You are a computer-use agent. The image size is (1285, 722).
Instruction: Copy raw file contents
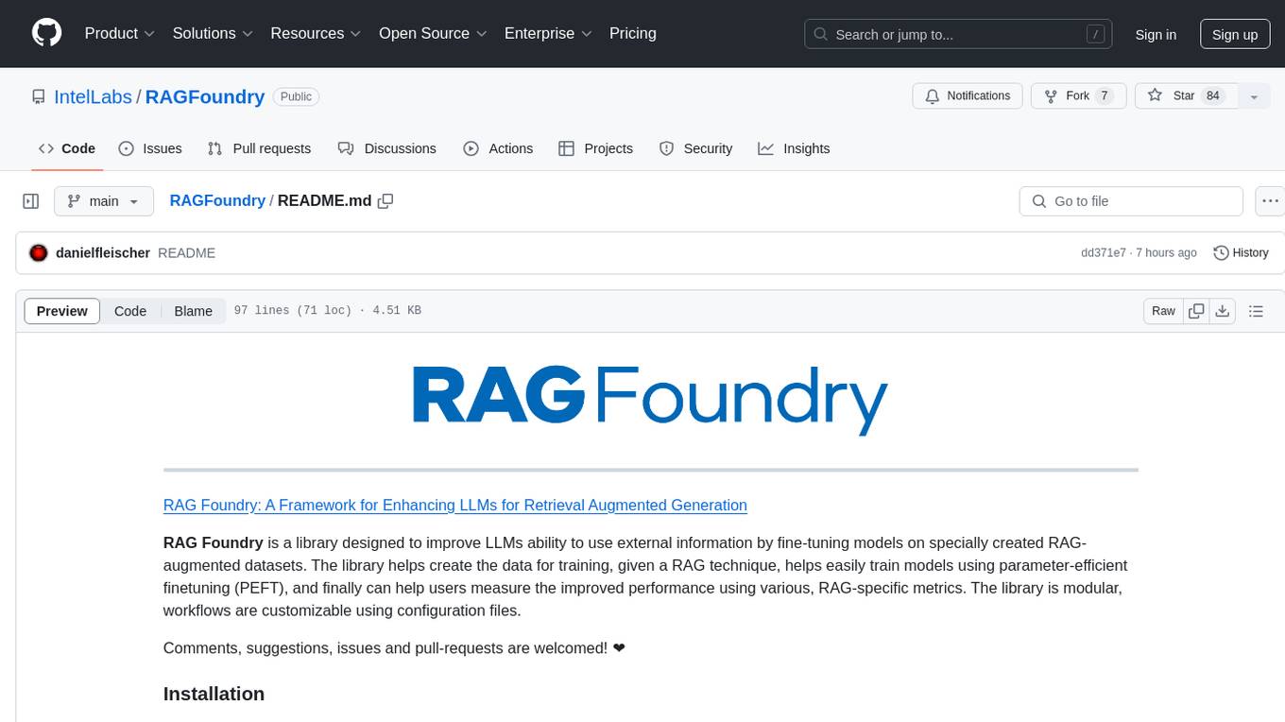(1196, 311)
